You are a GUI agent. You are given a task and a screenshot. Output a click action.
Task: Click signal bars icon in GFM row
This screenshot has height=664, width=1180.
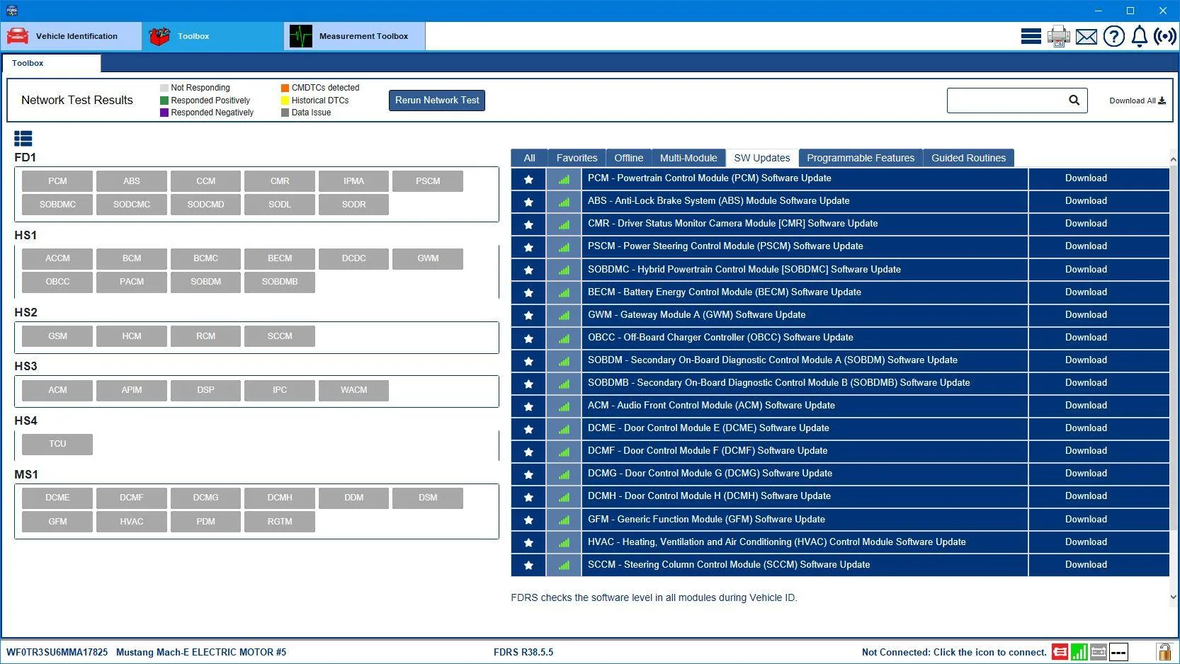(564, 520)
